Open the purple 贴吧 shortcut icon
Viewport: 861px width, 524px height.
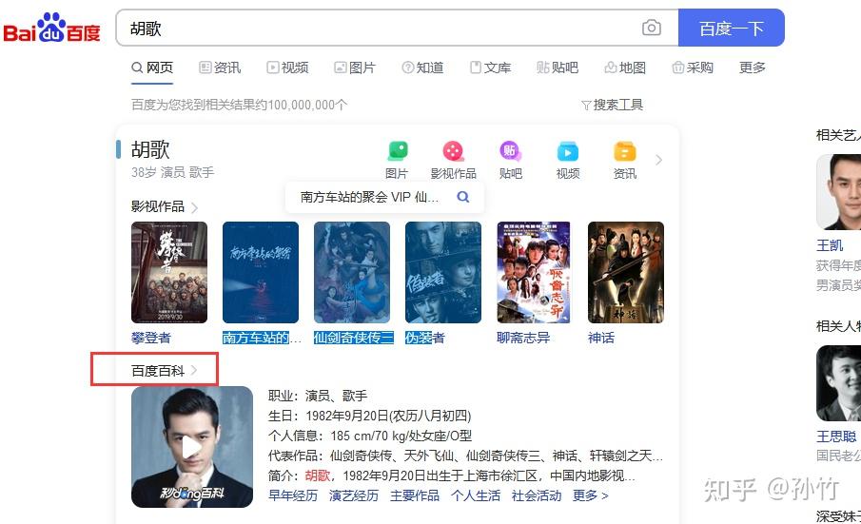coord(510,150)
